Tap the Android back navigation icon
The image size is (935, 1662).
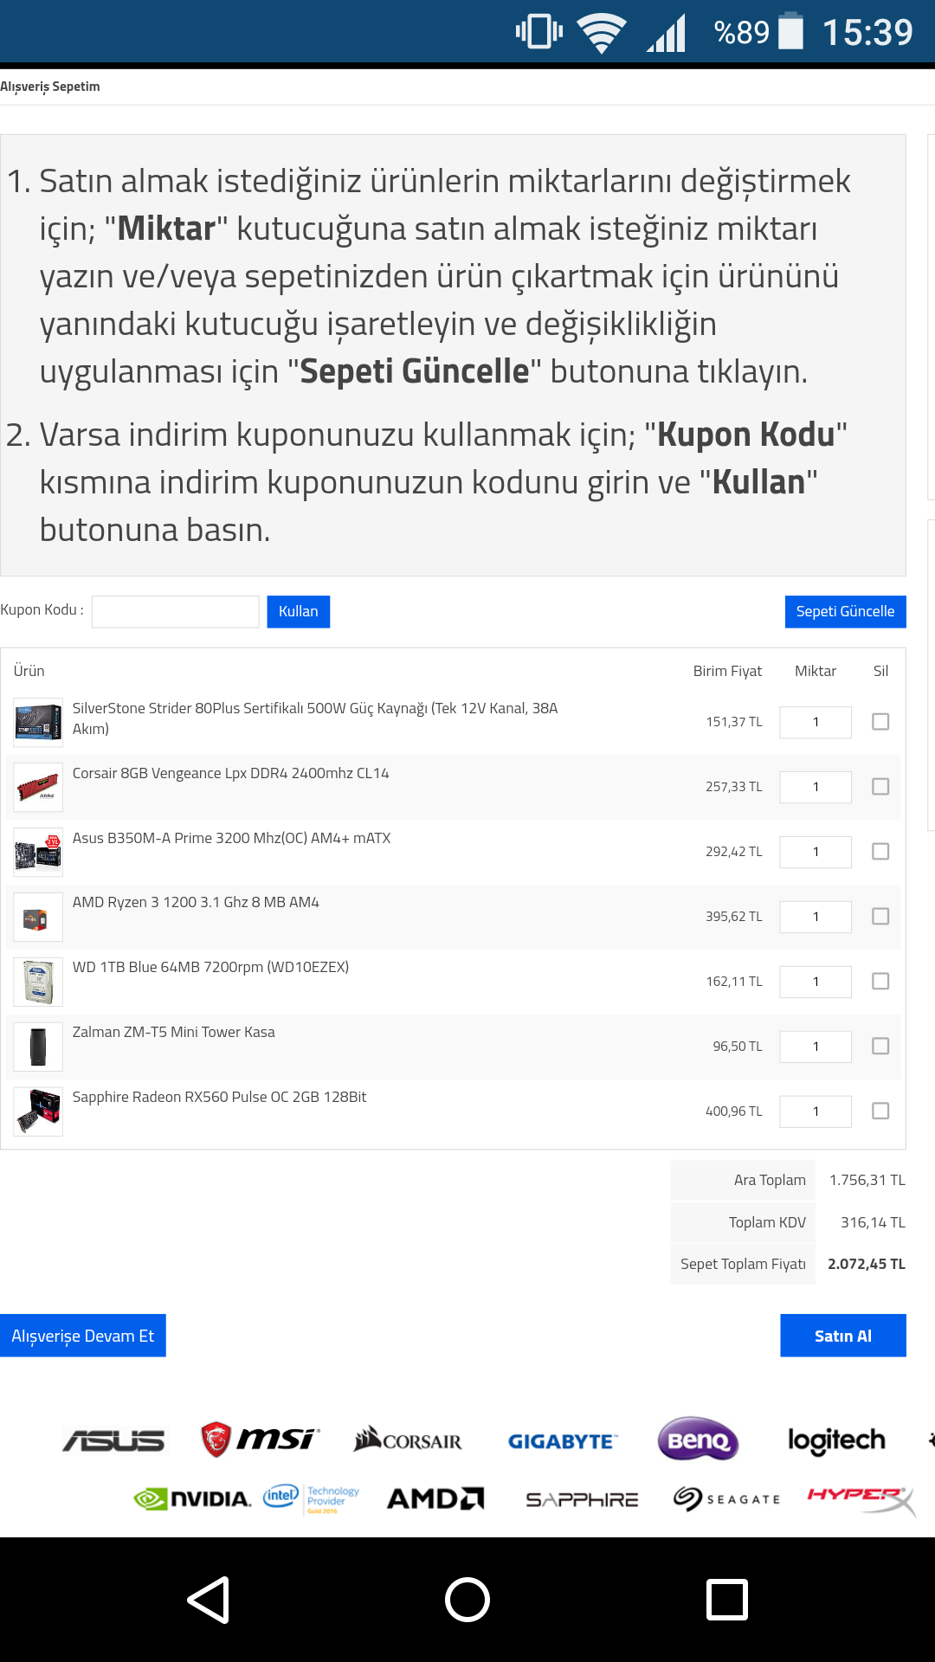click(209, 1600)
